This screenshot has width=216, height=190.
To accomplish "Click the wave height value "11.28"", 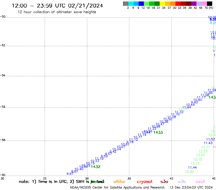I will coord(172,117).
